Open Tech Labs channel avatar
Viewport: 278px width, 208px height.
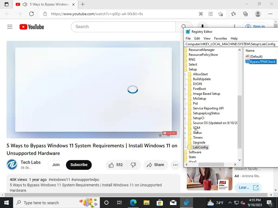coord(12,164)
